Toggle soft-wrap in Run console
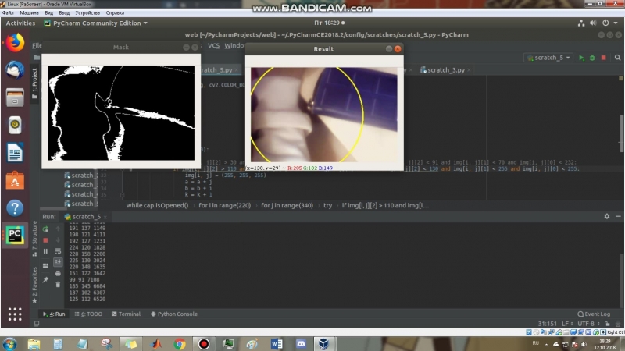This screenshot has width=625, height=351. coord(58,251)
